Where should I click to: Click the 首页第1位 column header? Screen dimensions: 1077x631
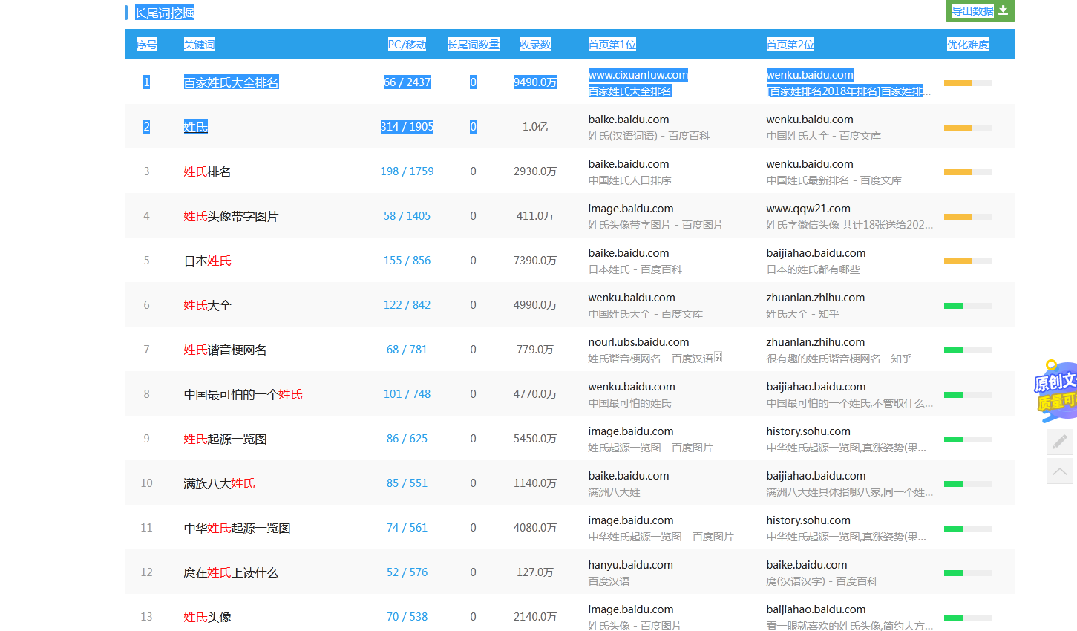612,45
